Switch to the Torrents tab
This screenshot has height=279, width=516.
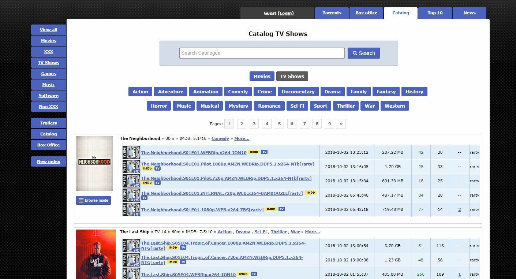click(x=332, y=13)
